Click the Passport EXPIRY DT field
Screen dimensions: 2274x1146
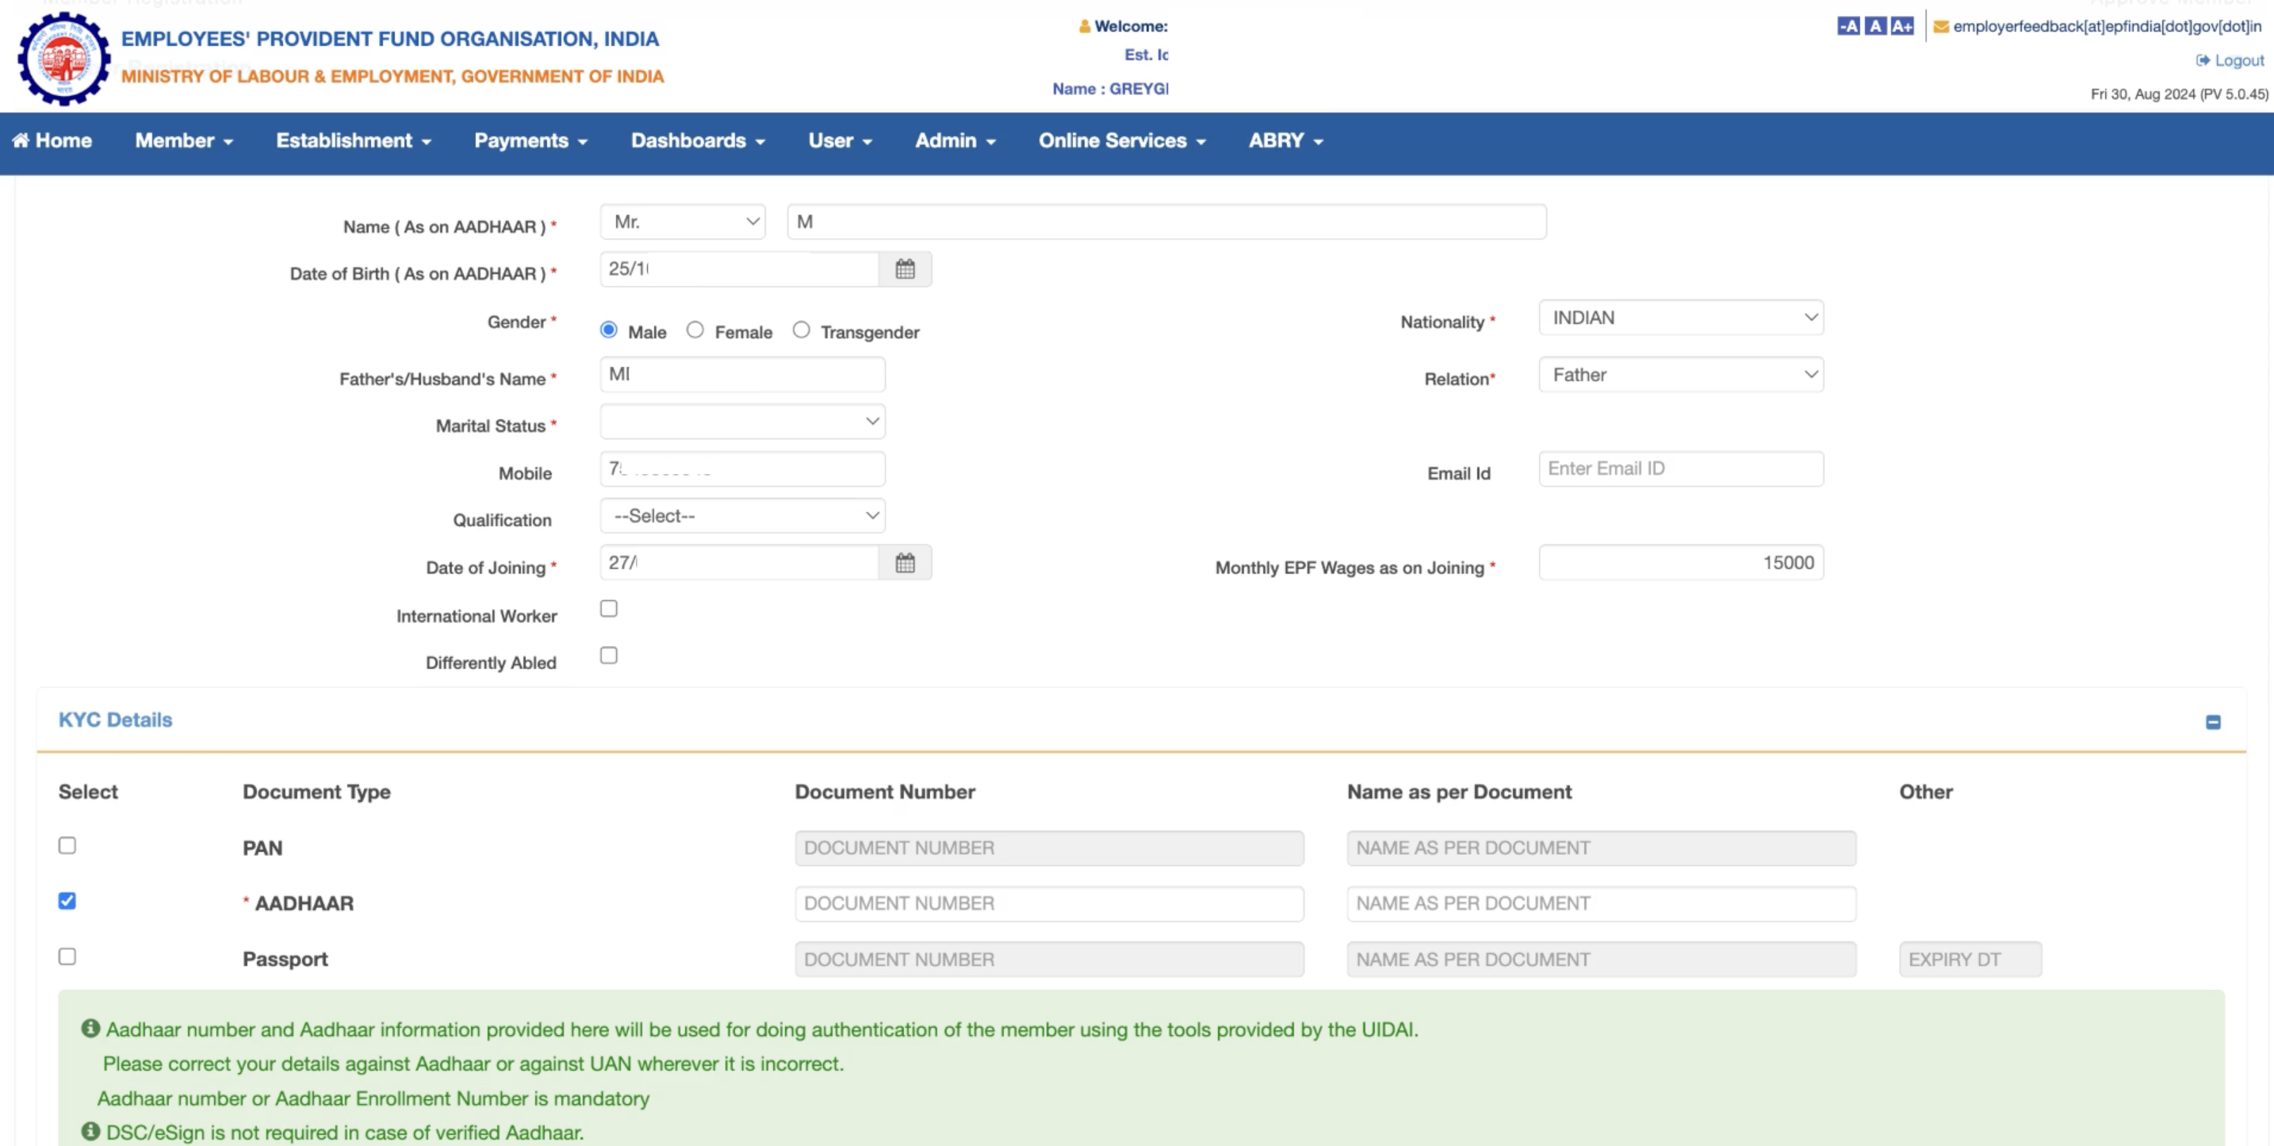point(1970,960)
